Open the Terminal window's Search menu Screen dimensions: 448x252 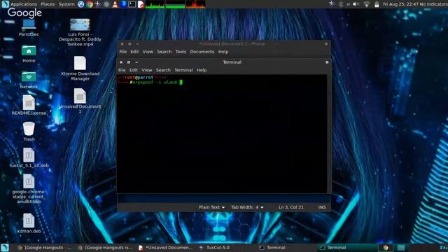(163, 70)
